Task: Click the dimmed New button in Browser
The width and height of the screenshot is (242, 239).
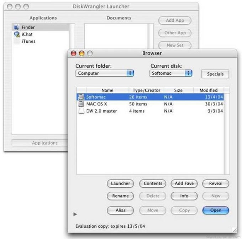Action: (216, 196)
